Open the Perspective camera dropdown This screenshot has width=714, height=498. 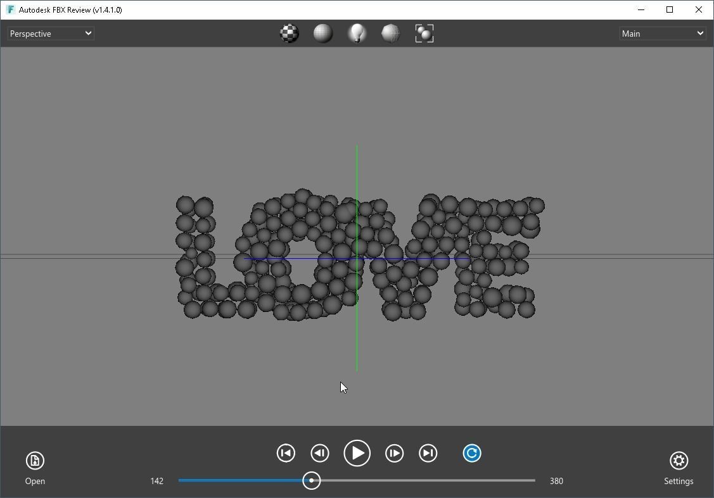(51, 34)
